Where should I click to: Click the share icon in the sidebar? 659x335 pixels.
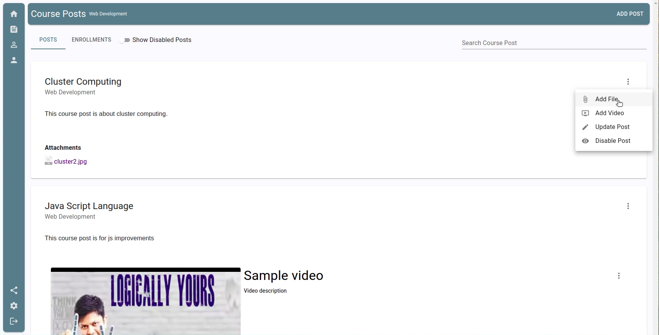click(14, 290)
